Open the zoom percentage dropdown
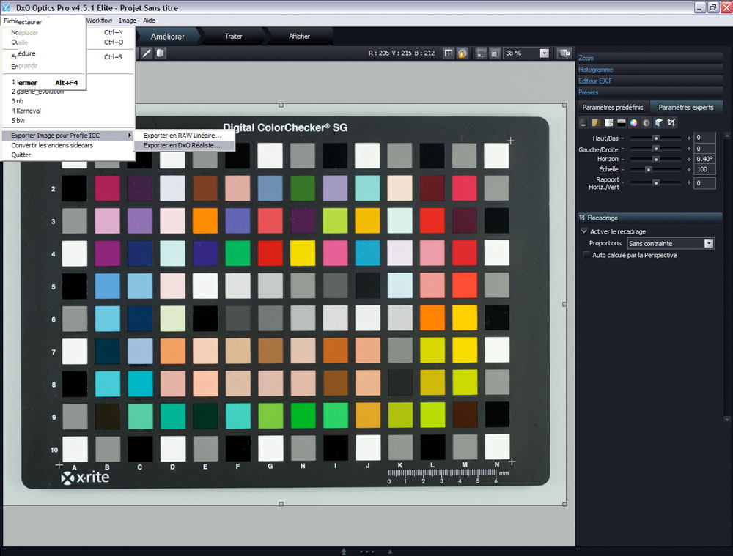 544,53
